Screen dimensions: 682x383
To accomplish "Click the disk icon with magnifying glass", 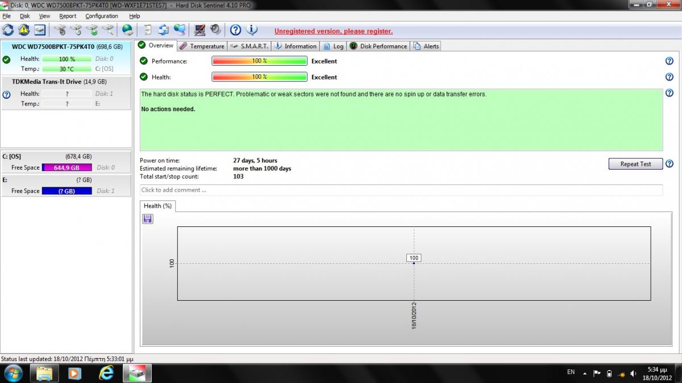I will (107, 30).
